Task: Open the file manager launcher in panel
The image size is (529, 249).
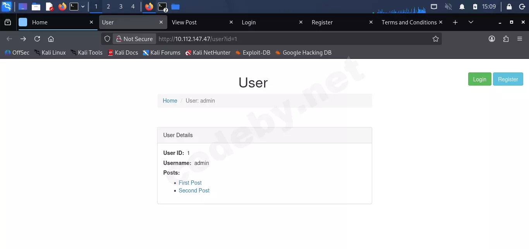Action: tap(36, 7)
